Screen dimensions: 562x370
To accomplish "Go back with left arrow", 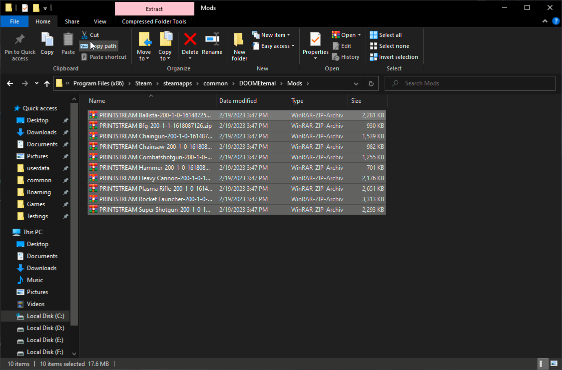I will click(10, 83).
